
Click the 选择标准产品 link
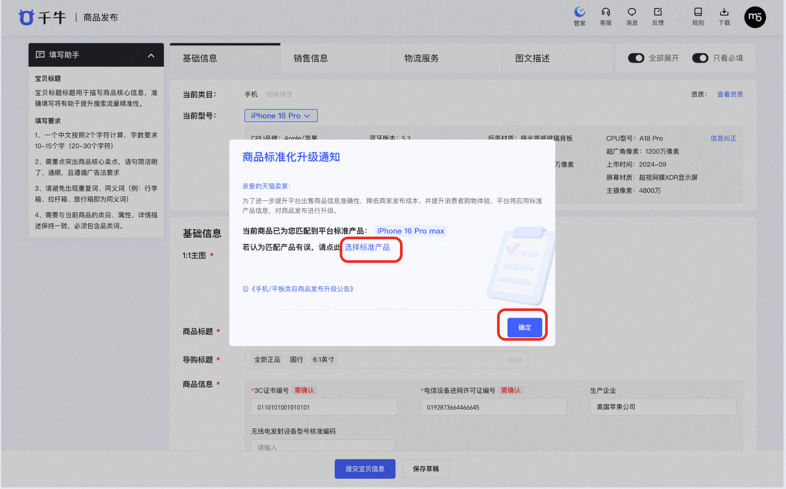(367, 248)
